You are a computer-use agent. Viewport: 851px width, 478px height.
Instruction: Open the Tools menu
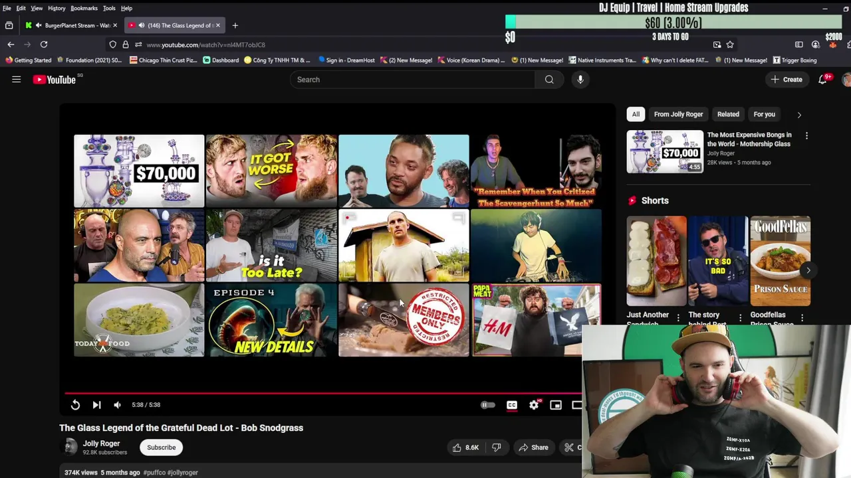(109, 8)
